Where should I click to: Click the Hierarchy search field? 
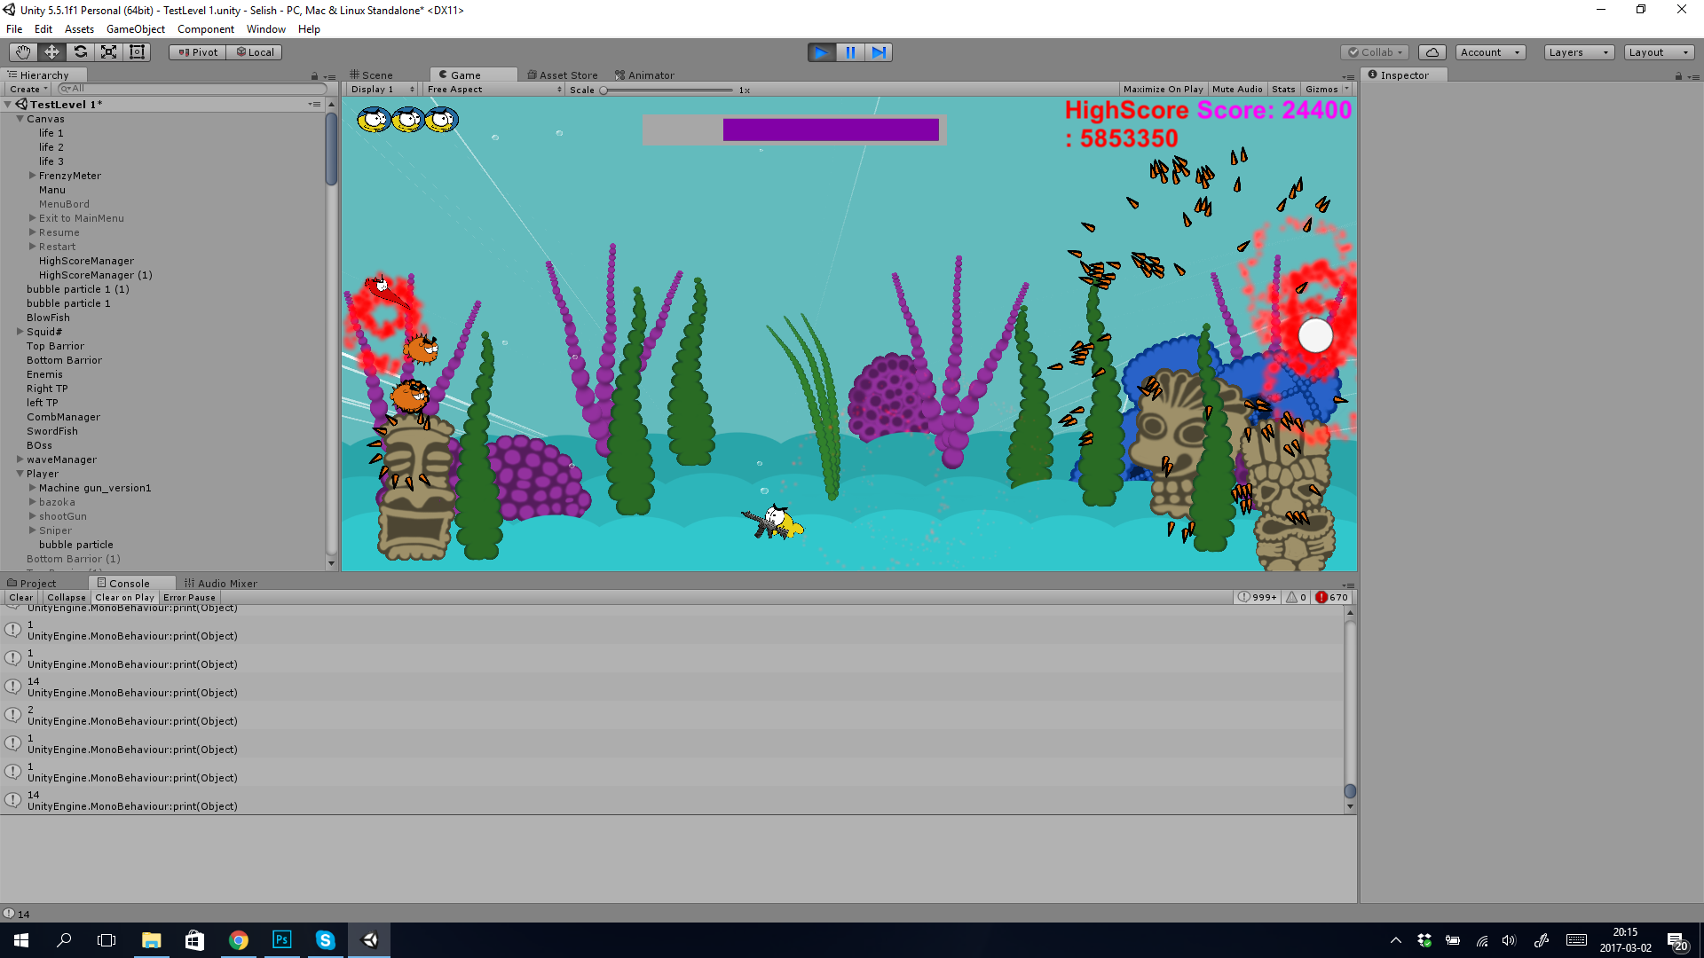click(191, 89)
